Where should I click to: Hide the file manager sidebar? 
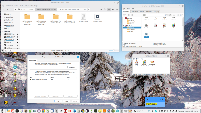pyautogui.click(x=10, y=50)
